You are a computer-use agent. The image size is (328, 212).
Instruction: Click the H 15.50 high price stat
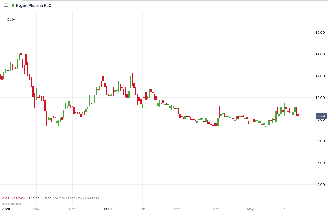pyautogui.click(x=33, y=198)
